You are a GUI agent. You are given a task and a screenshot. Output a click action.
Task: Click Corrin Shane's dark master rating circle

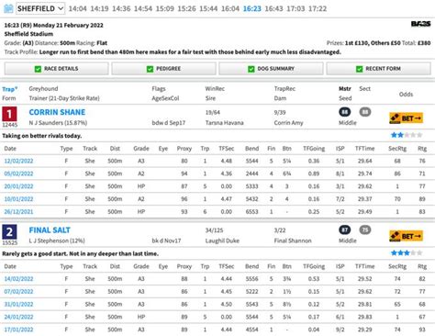tap(345, 112)
